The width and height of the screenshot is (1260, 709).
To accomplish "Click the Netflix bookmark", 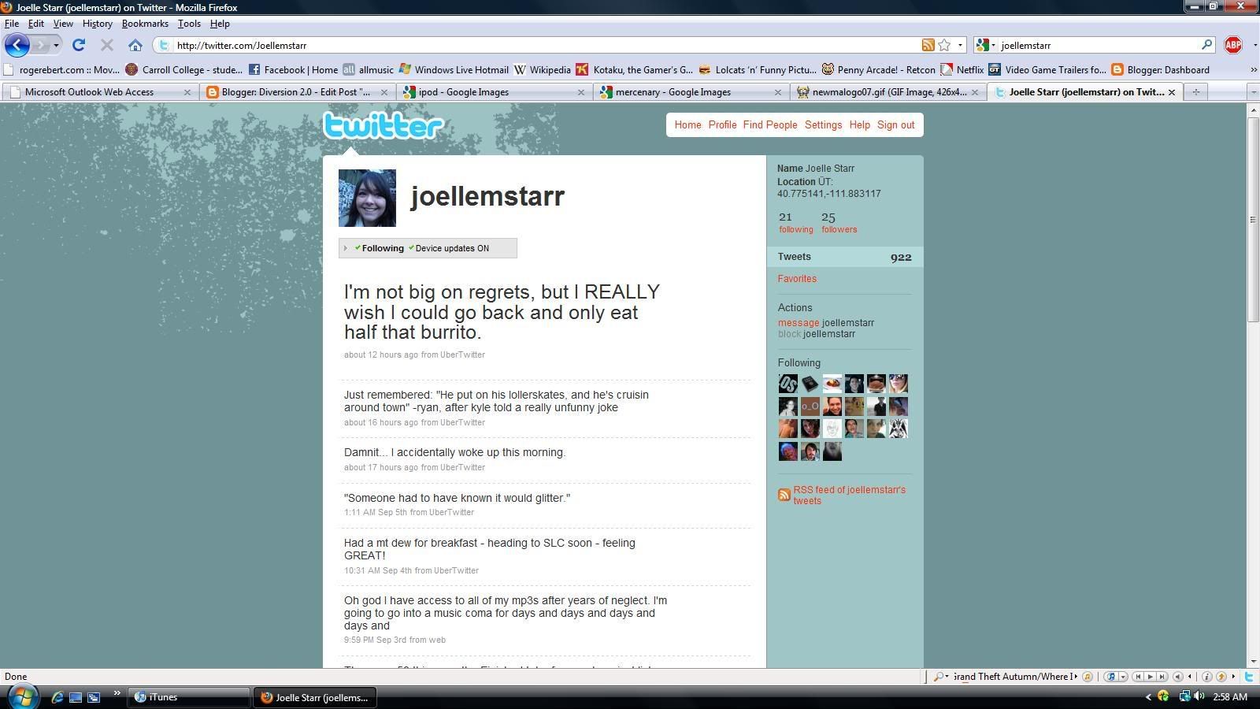I will [962, 69].
